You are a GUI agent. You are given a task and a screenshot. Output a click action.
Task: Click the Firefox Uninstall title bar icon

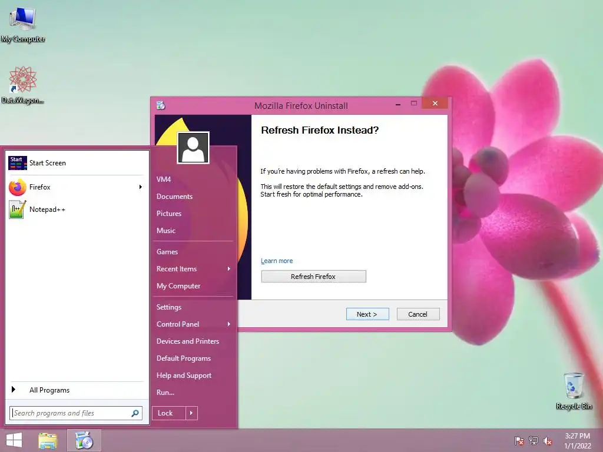coord(161,105)
